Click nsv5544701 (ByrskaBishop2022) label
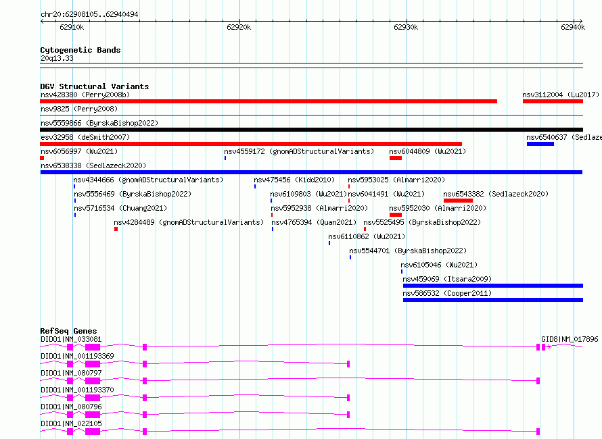602x439 pixels. [408, 251]
